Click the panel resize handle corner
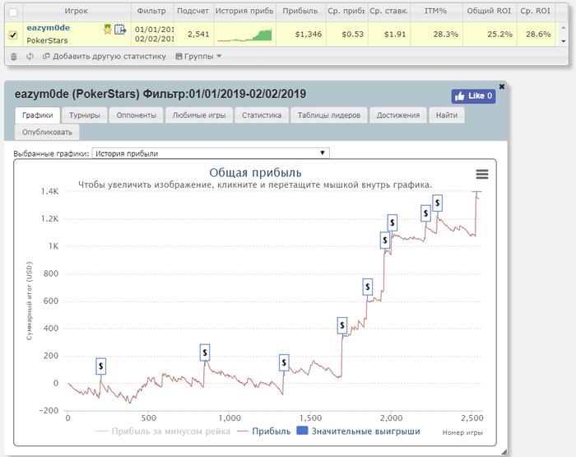The height and width of the screenshot is (457, 576). click(x=504, y=452)
